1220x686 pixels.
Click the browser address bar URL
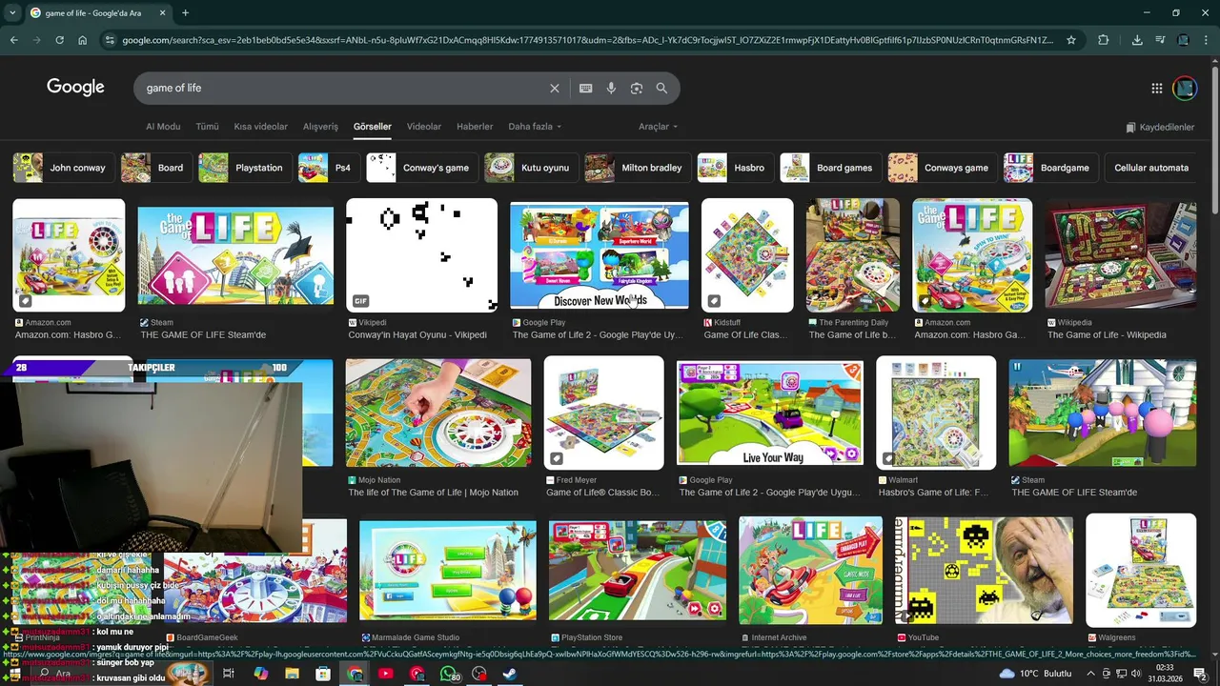point(588,40)
